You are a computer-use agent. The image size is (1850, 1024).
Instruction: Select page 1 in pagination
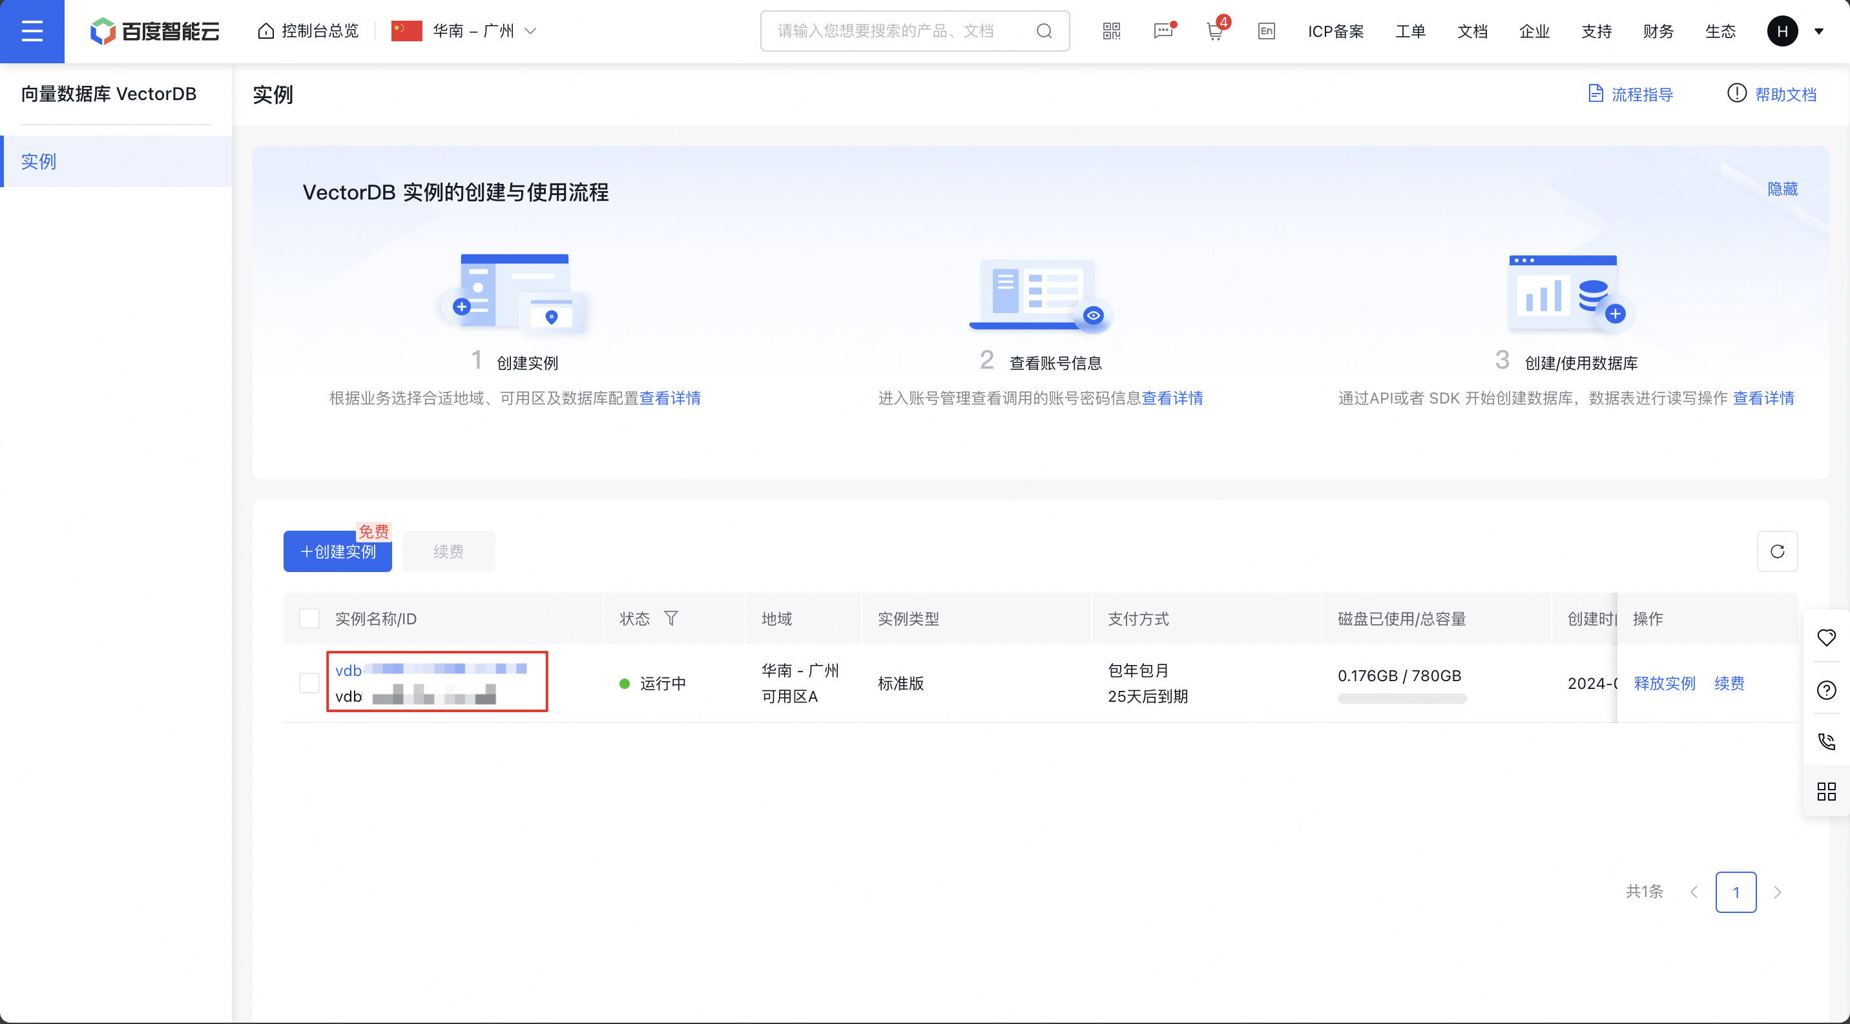tap(1736, 892)
